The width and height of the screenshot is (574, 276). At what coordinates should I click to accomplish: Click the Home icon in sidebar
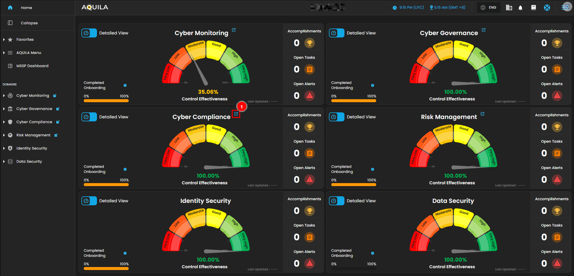tap(10, 8)
